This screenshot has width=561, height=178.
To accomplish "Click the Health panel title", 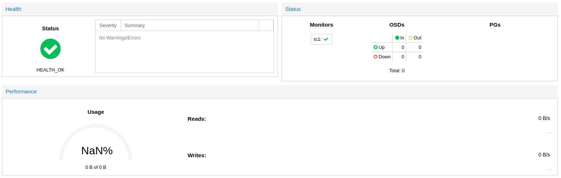I will [13, 9].
